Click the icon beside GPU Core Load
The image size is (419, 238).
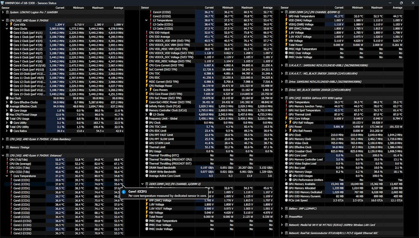click(286, 155)
